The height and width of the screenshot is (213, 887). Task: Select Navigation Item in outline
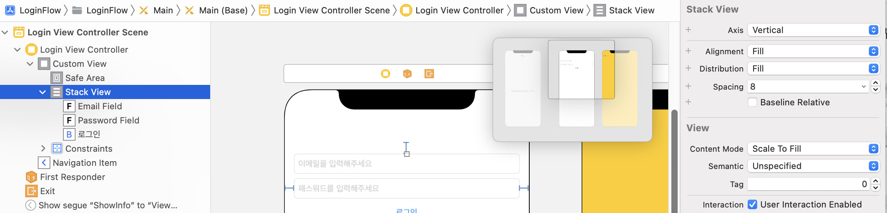pos(85,163)
